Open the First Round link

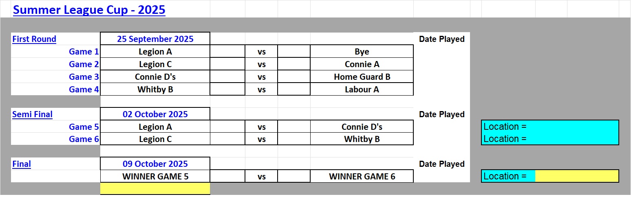34,39
